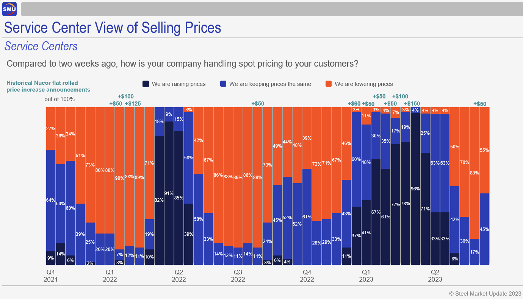Click the 83% orange bar segment

click(474, 173)
